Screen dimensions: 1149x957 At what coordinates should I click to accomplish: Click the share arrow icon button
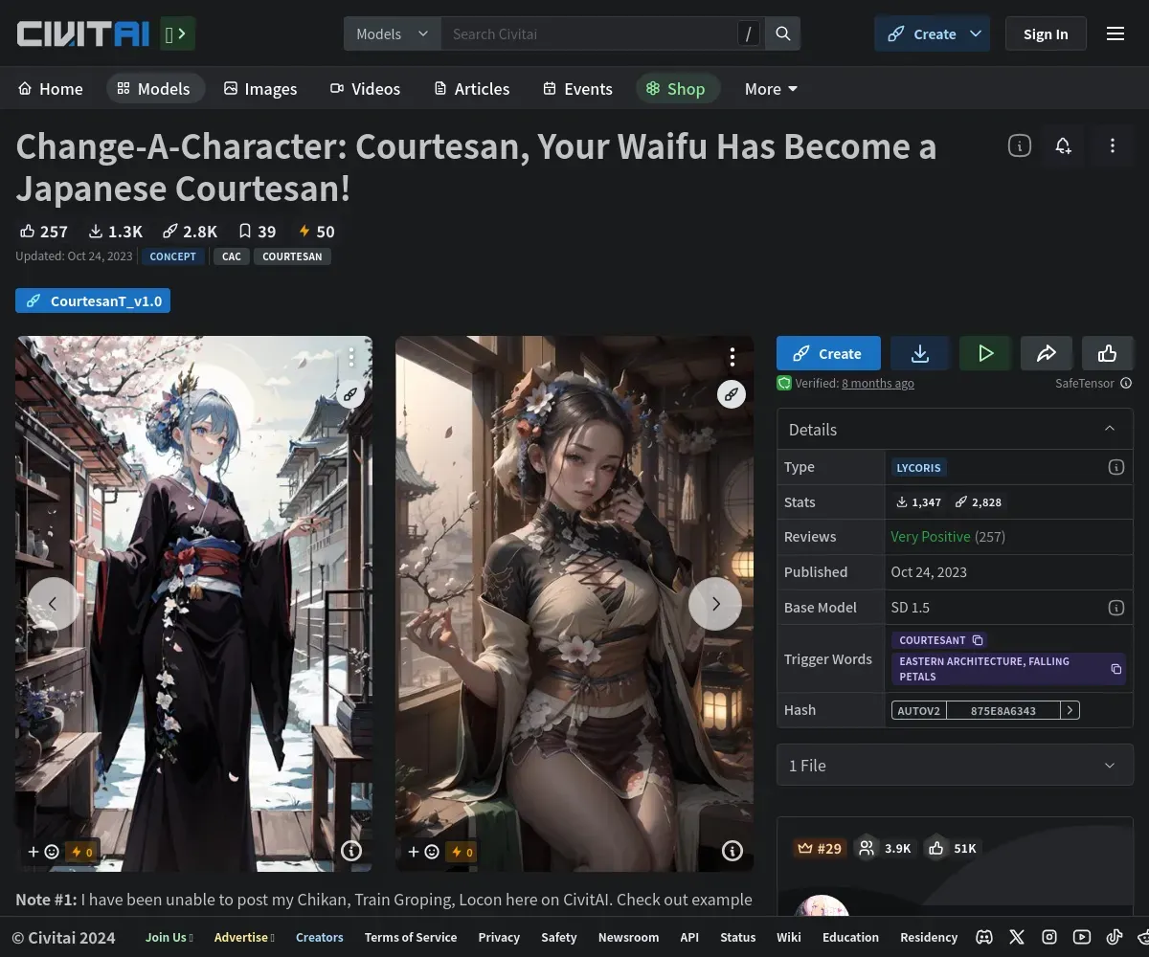(1047, 353)
